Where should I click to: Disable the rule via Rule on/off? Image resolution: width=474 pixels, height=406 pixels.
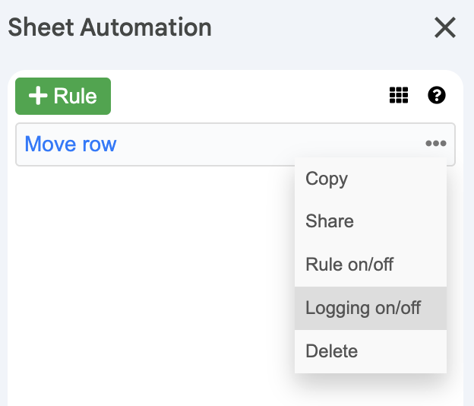[349, 265]
